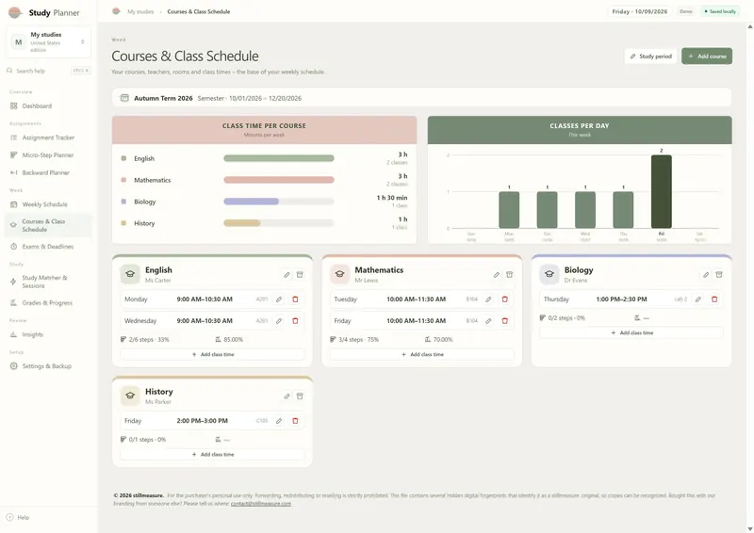This screenshot has height=533, width=754.
Task: Click the English class time bar
Action: pos(279,158)
